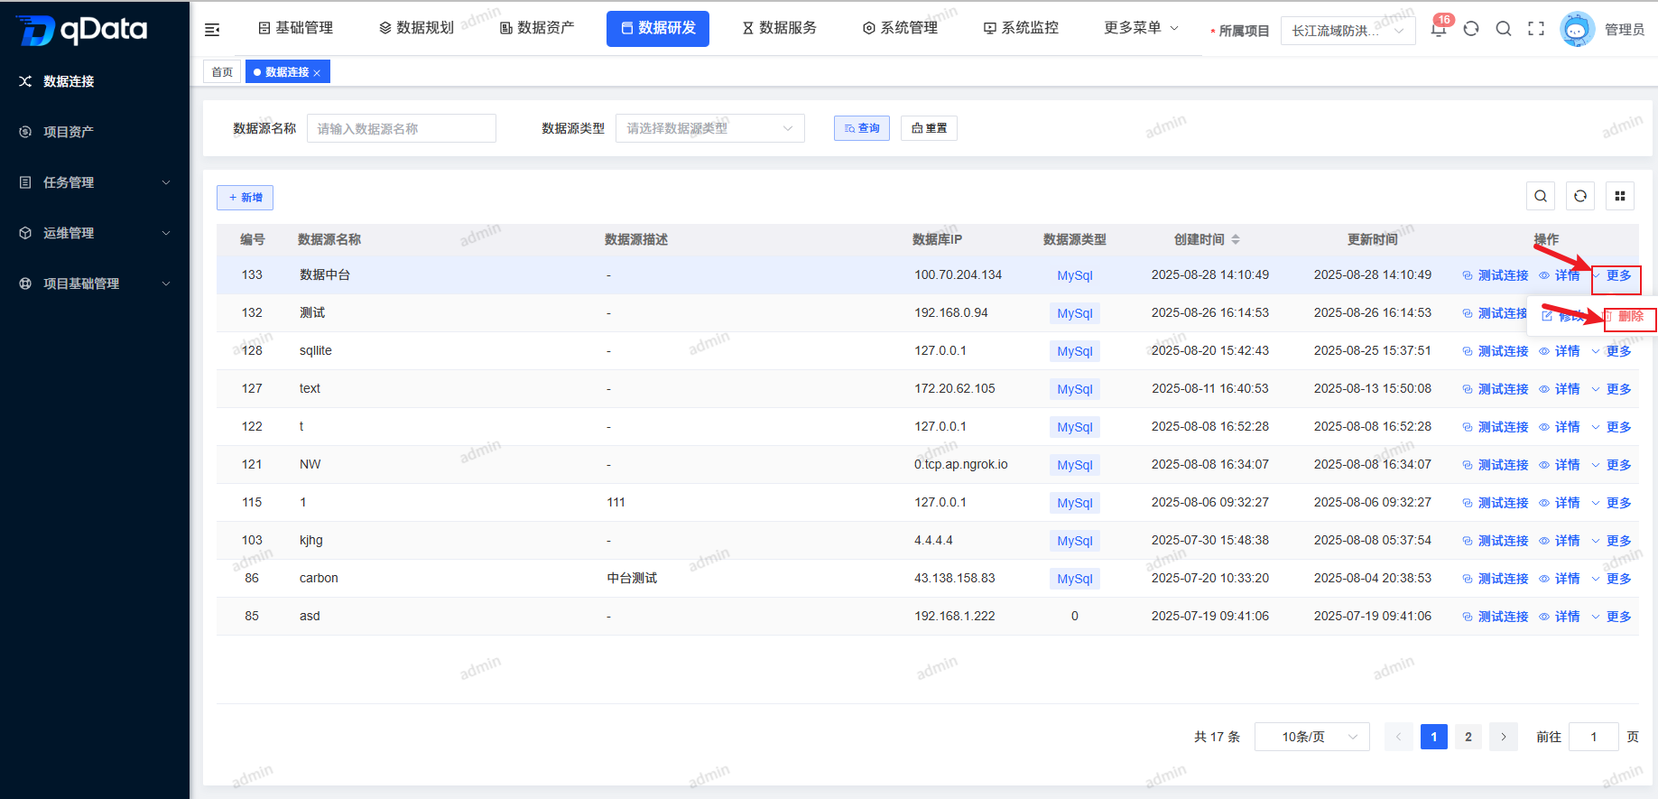The height and width of the screenshot is (799, 1658).
Task: Sort table by 创建时间 column
Action: point(1235,239)
